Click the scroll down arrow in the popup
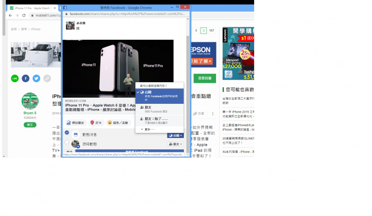Screen dimensions: 372x216 click(188, 155)
